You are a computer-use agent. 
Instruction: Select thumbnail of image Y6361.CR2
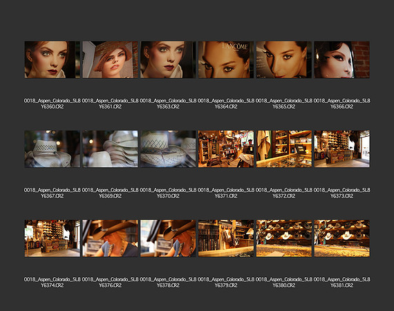pos(110,59)
